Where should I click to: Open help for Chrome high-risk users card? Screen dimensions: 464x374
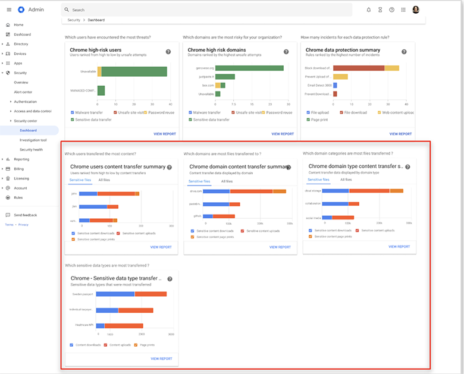[168, 52]
